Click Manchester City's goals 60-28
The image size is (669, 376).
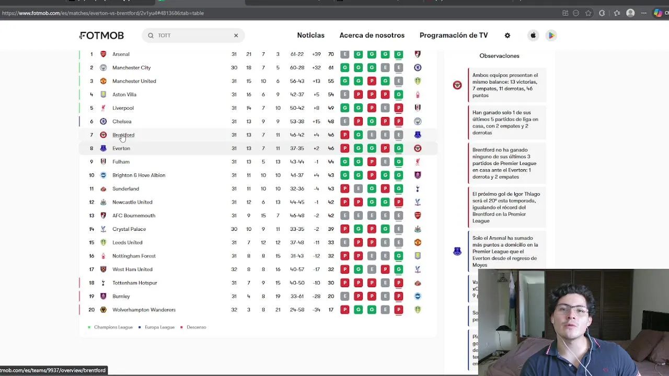297,68
